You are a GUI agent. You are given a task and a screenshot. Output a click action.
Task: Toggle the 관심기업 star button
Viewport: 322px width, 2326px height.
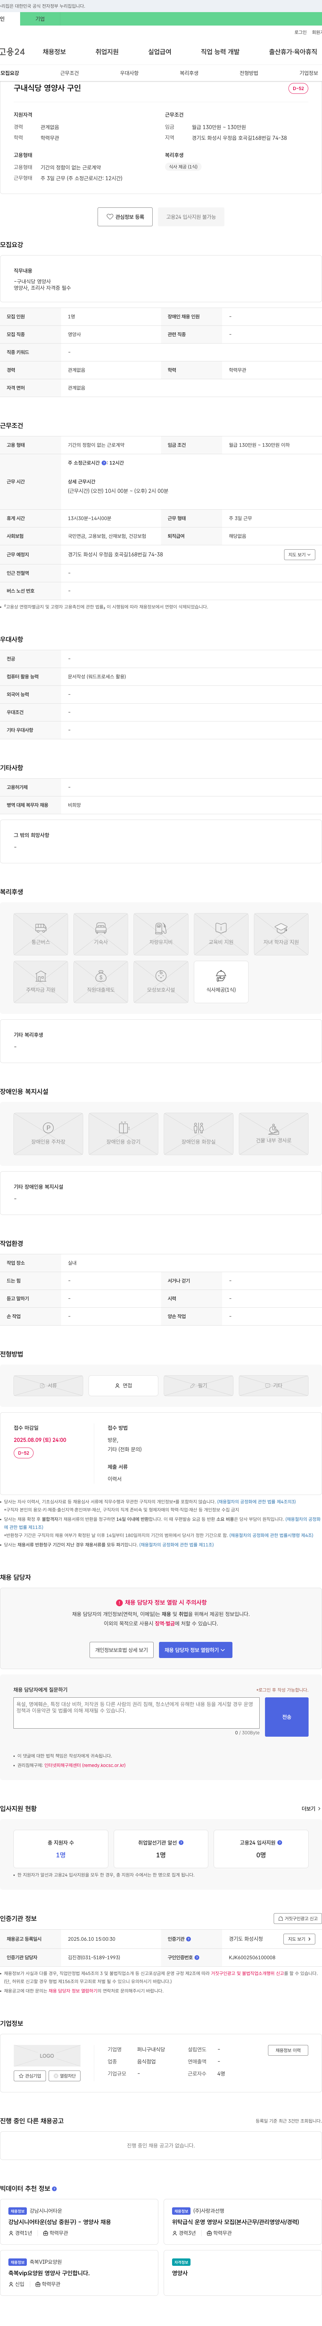coord(30,2076)
